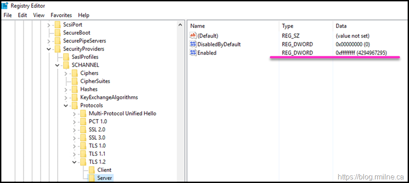Sort by the Name column header
The width and height of the screenshot is (409, 183).
click(x=198, y=26)
